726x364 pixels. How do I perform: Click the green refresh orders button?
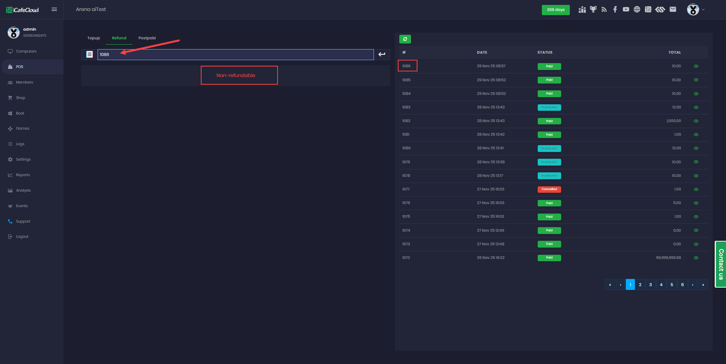405,39
